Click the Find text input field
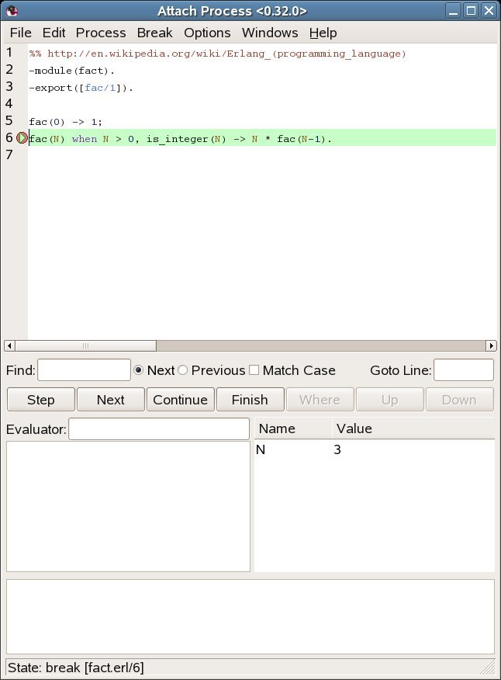The width and height of the screenshot is (501, 680). coord(85,370)
